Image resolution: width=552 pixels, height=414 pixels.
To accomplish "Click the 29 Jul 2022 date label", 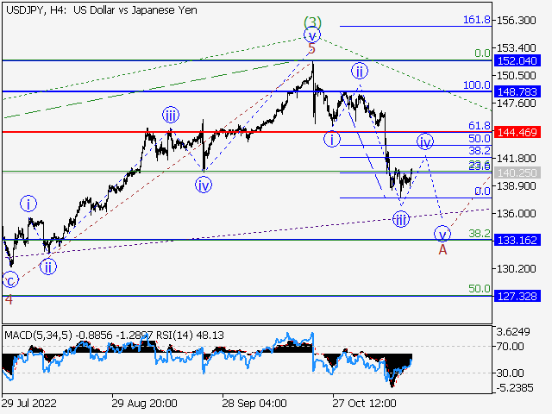I will pyautogui.click(x=29, y=403).
